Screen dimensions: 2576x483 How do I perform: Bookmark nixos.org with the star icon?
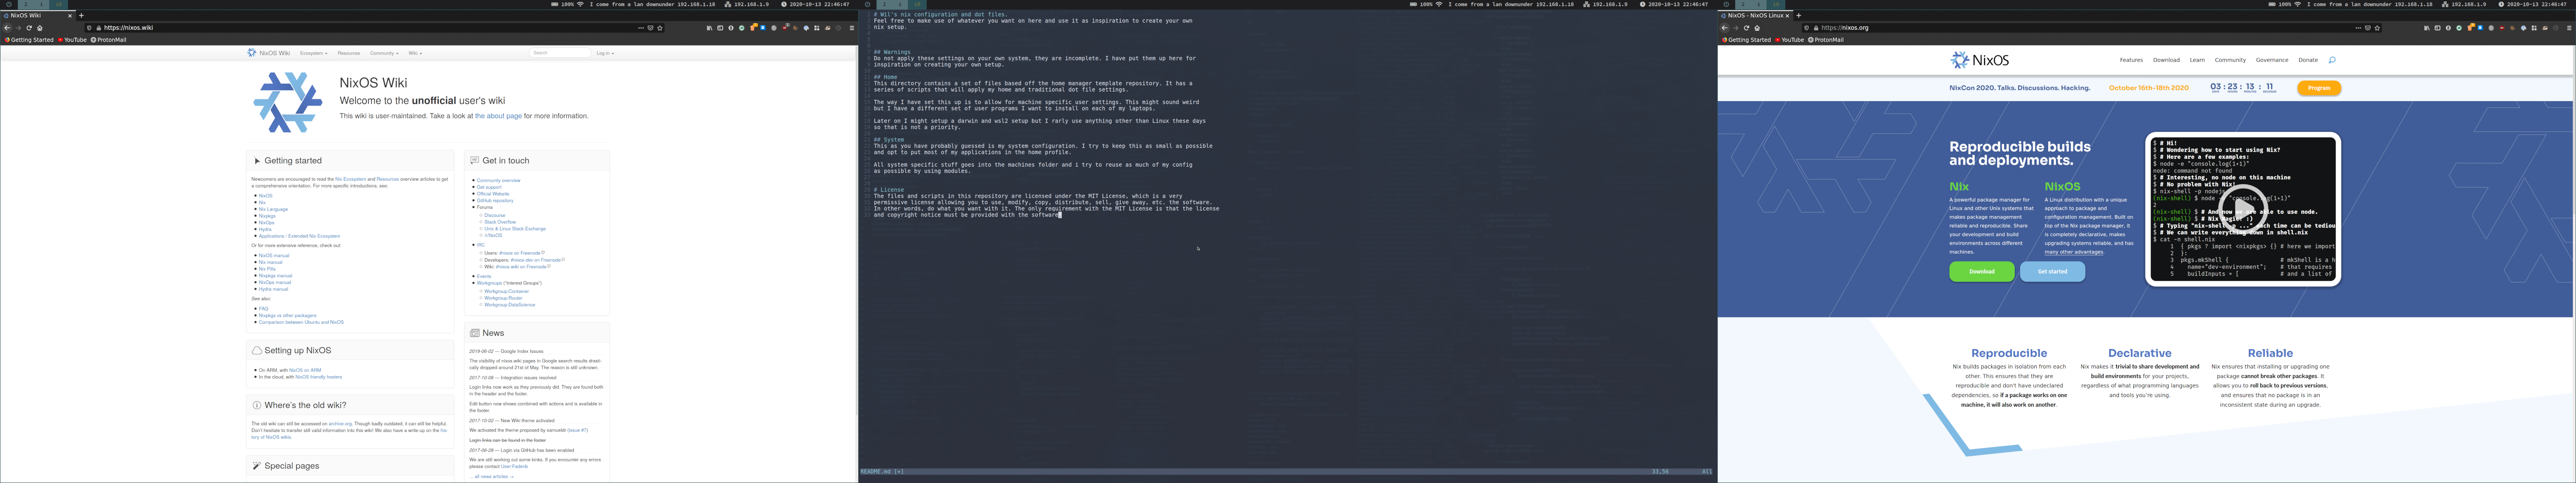tap(2377, 28)
